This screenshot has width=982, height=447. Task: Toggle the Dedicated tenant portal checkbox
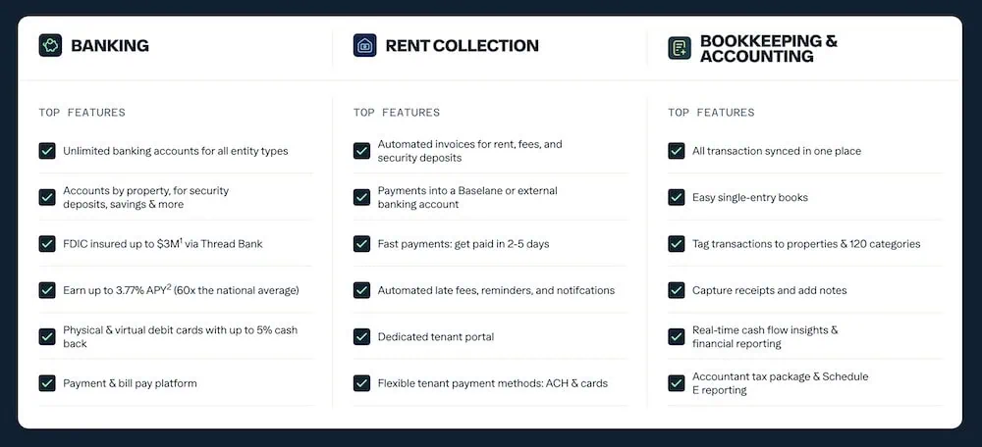tap(361, 337)
